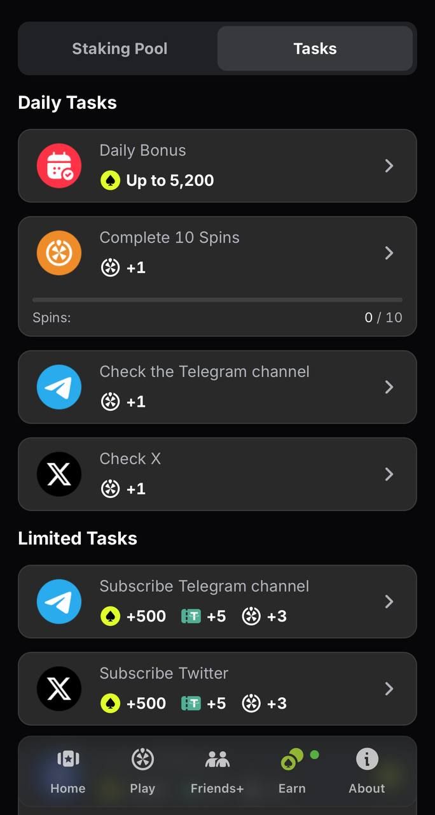Open the Play section in bottom navigation
This screenshot has width=435, height=815.
point(142,771)
